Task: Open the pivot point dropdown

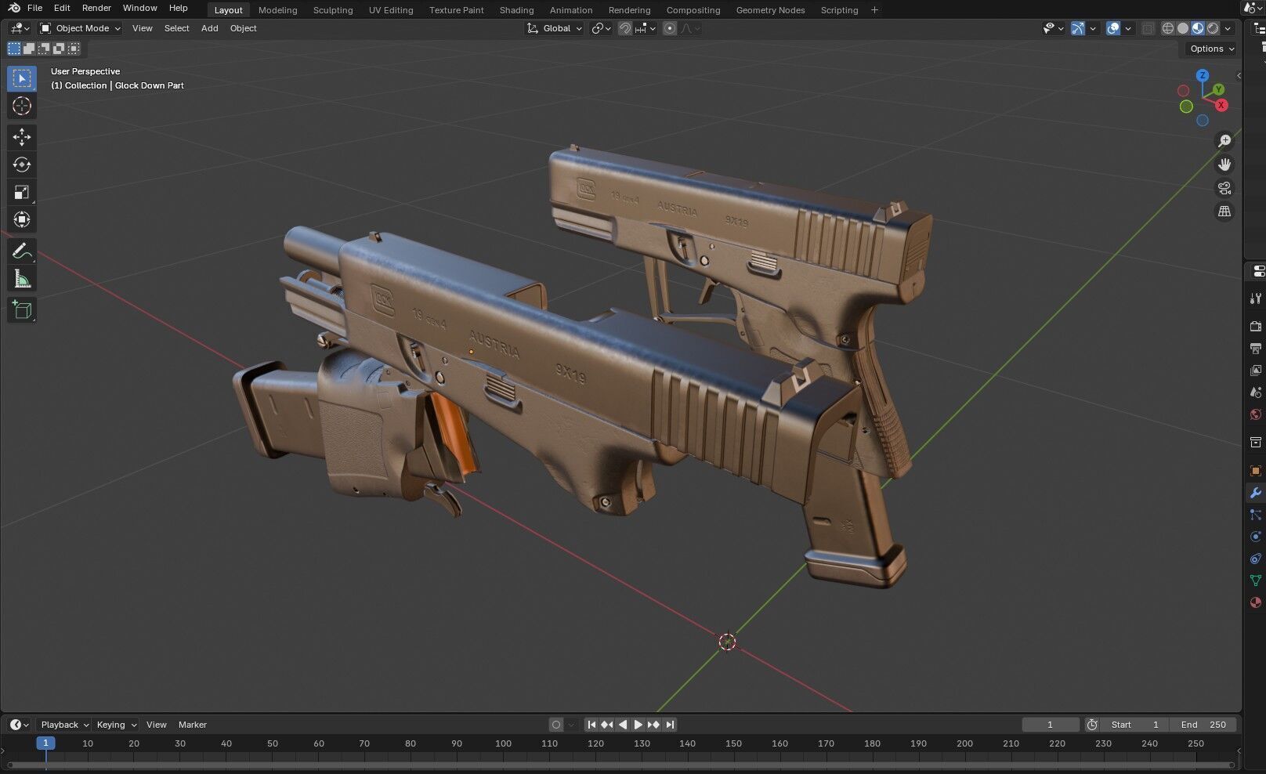Action: (601, 28)
